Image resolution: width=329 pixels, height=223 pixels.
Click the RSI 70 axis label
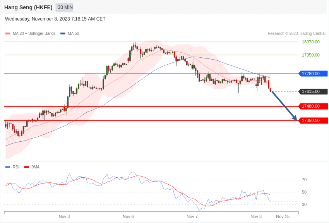(x=304, y=180)
